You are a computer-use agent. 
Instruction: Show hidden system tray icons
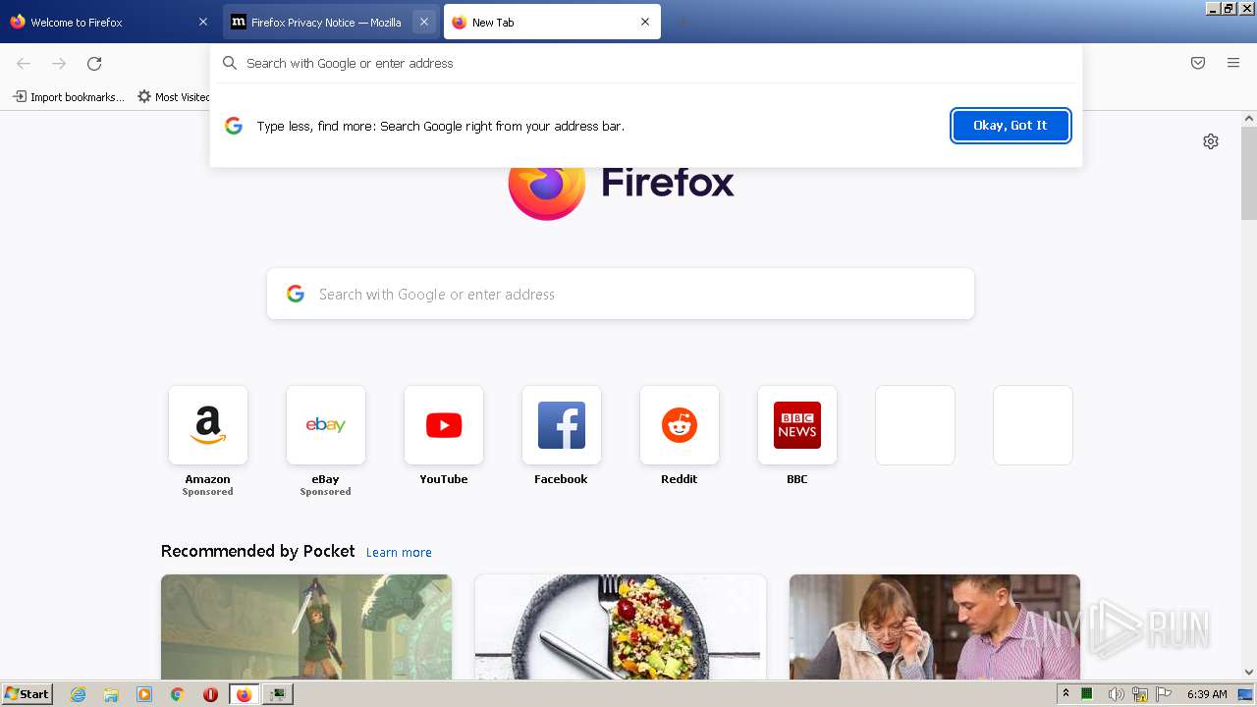click(1066, 694)
